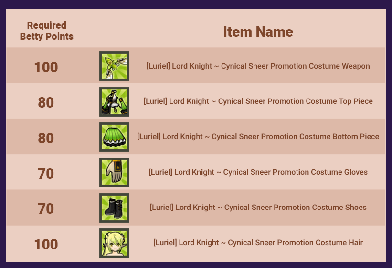Select the Promotion Costume Shoes item name
The width and height of the screenshot is (392, 268).
(x=258, y=207)
